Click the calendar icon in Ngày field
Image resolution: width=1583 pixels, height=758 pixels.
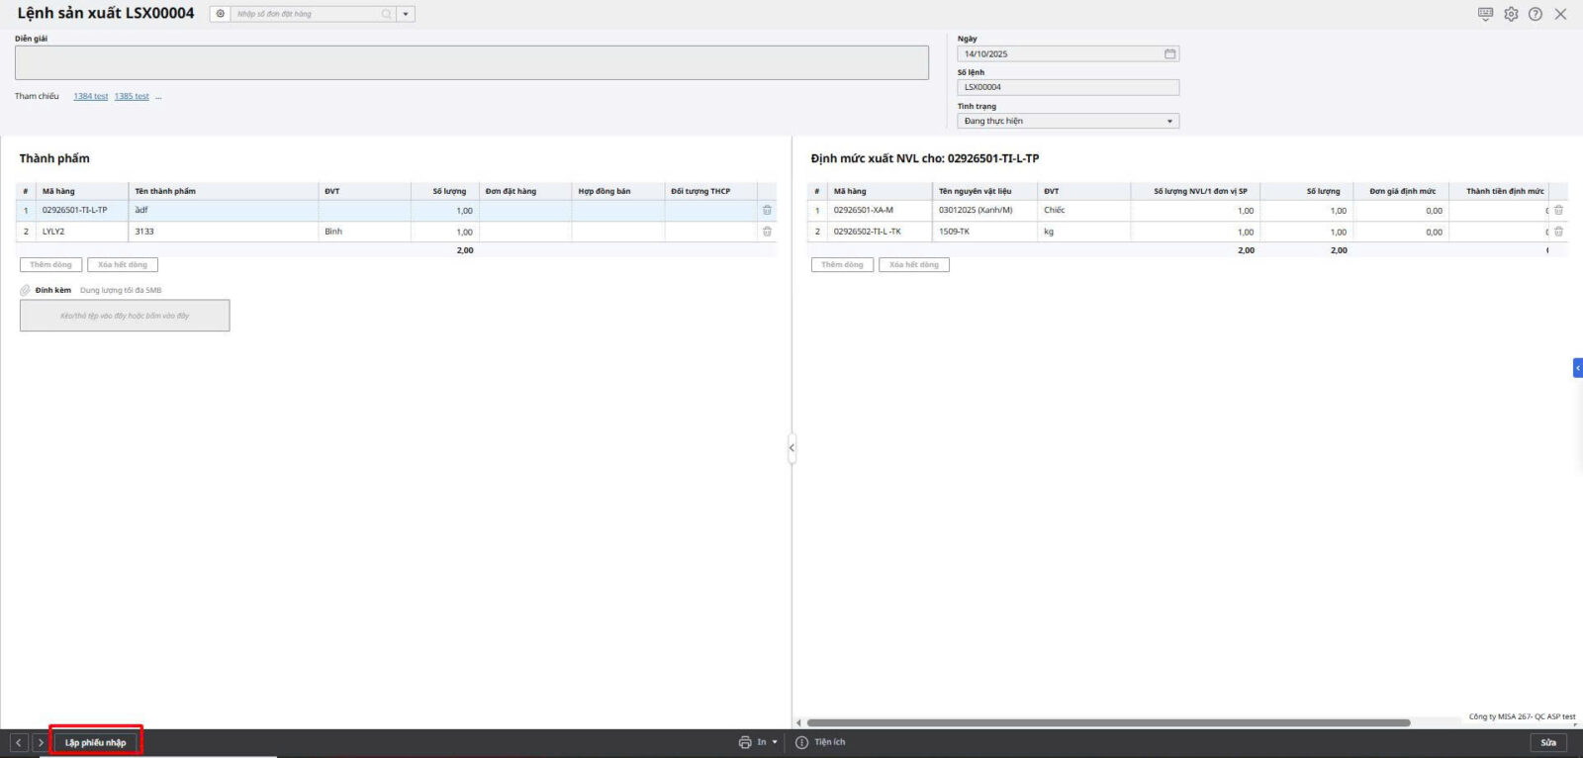pos(1169,53)
